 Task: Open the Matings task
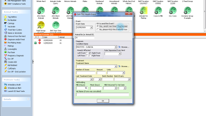(x=11, y=46)
